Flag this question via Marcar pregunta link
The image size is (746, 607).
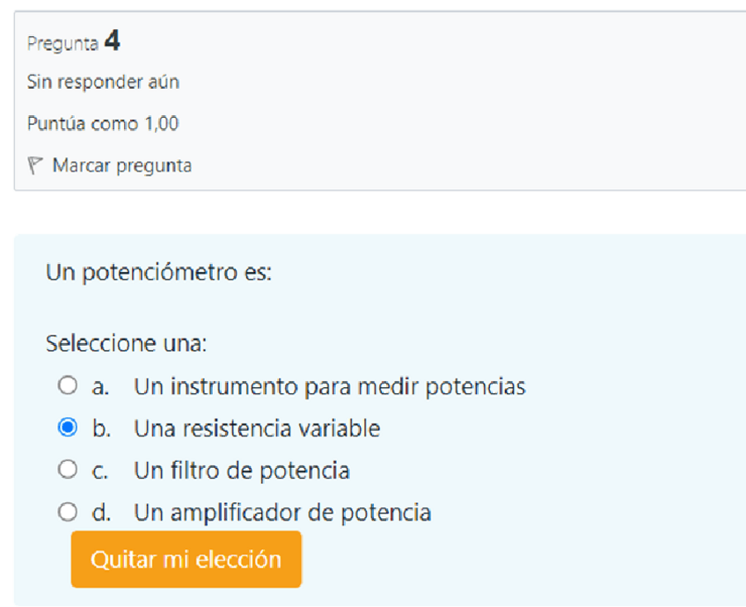tap(121, 165)
